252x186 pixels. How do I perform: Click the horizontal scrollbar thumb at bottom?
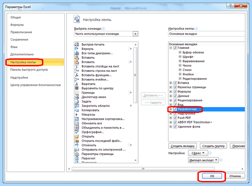(143, 169)
